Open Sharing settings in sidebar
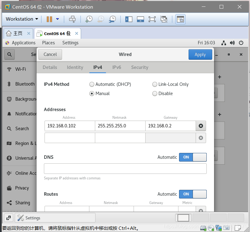The height and width of the screenshot is (232, 250). tap(19, 203)
